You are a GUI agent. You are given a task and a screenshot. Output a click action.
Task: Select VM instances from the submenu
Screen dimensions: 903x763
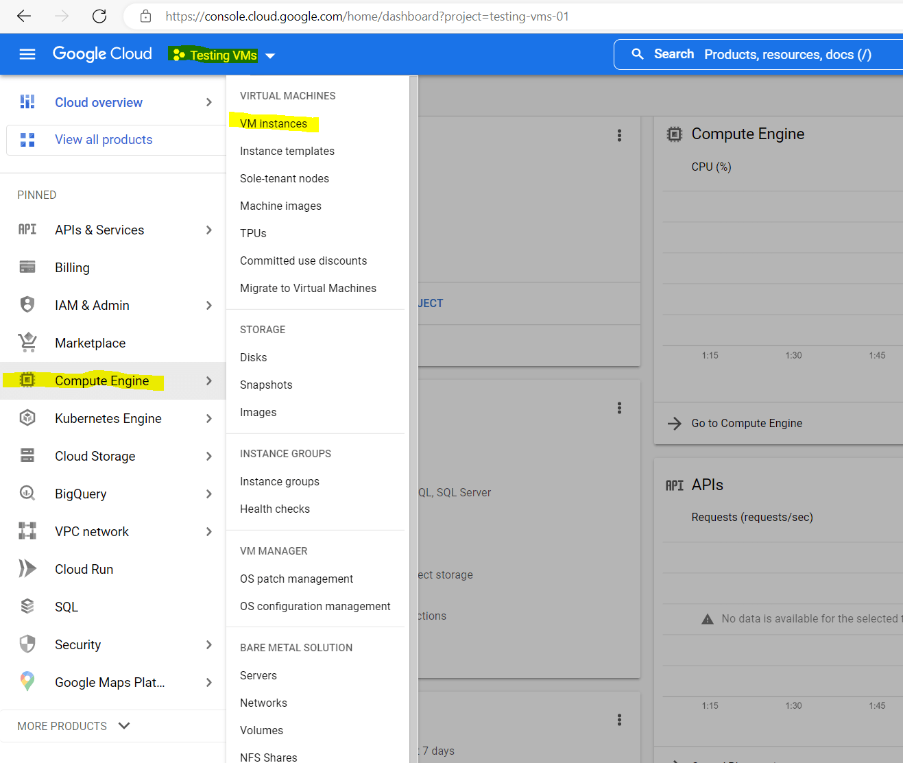point(274,123)
